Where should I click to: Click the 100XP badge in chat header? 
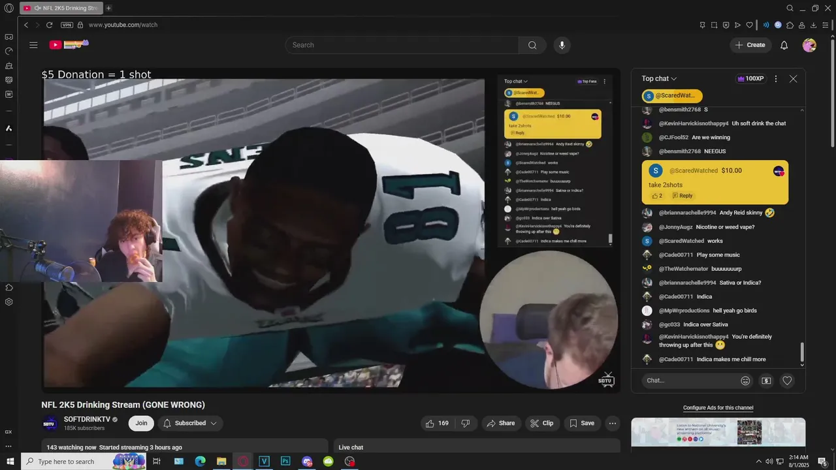750,78
